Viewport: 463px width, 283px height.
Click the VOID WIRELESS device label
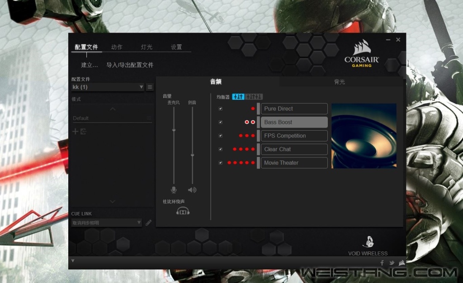point(368,253)
